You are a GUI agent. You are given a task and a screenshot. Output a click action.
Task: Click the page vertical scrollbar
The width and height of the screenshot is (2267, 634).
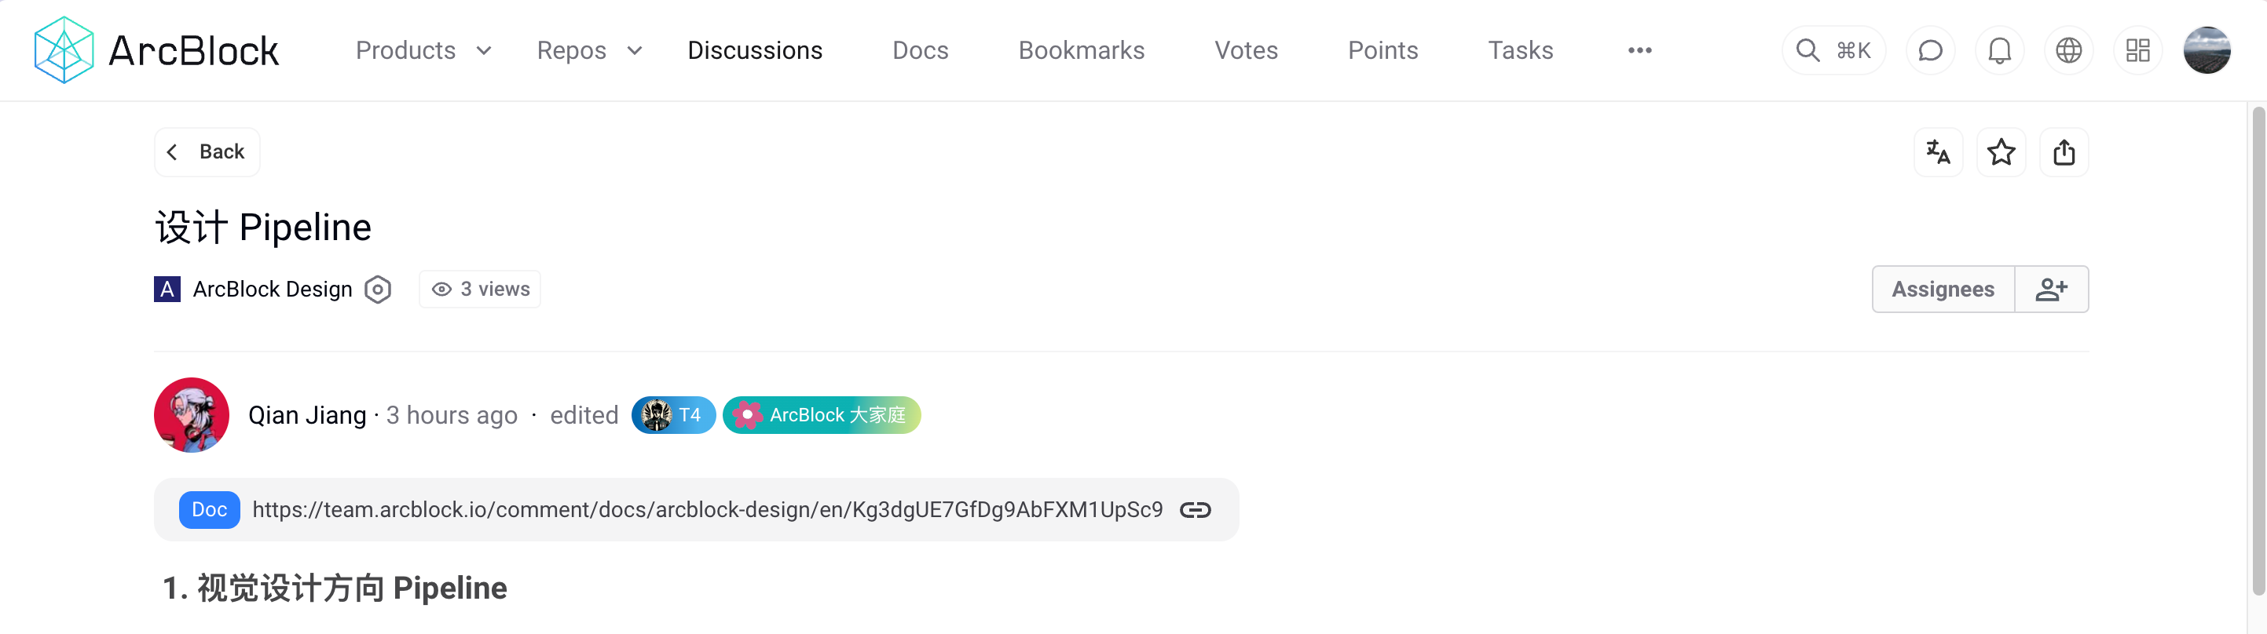(x=2258, y=352)
